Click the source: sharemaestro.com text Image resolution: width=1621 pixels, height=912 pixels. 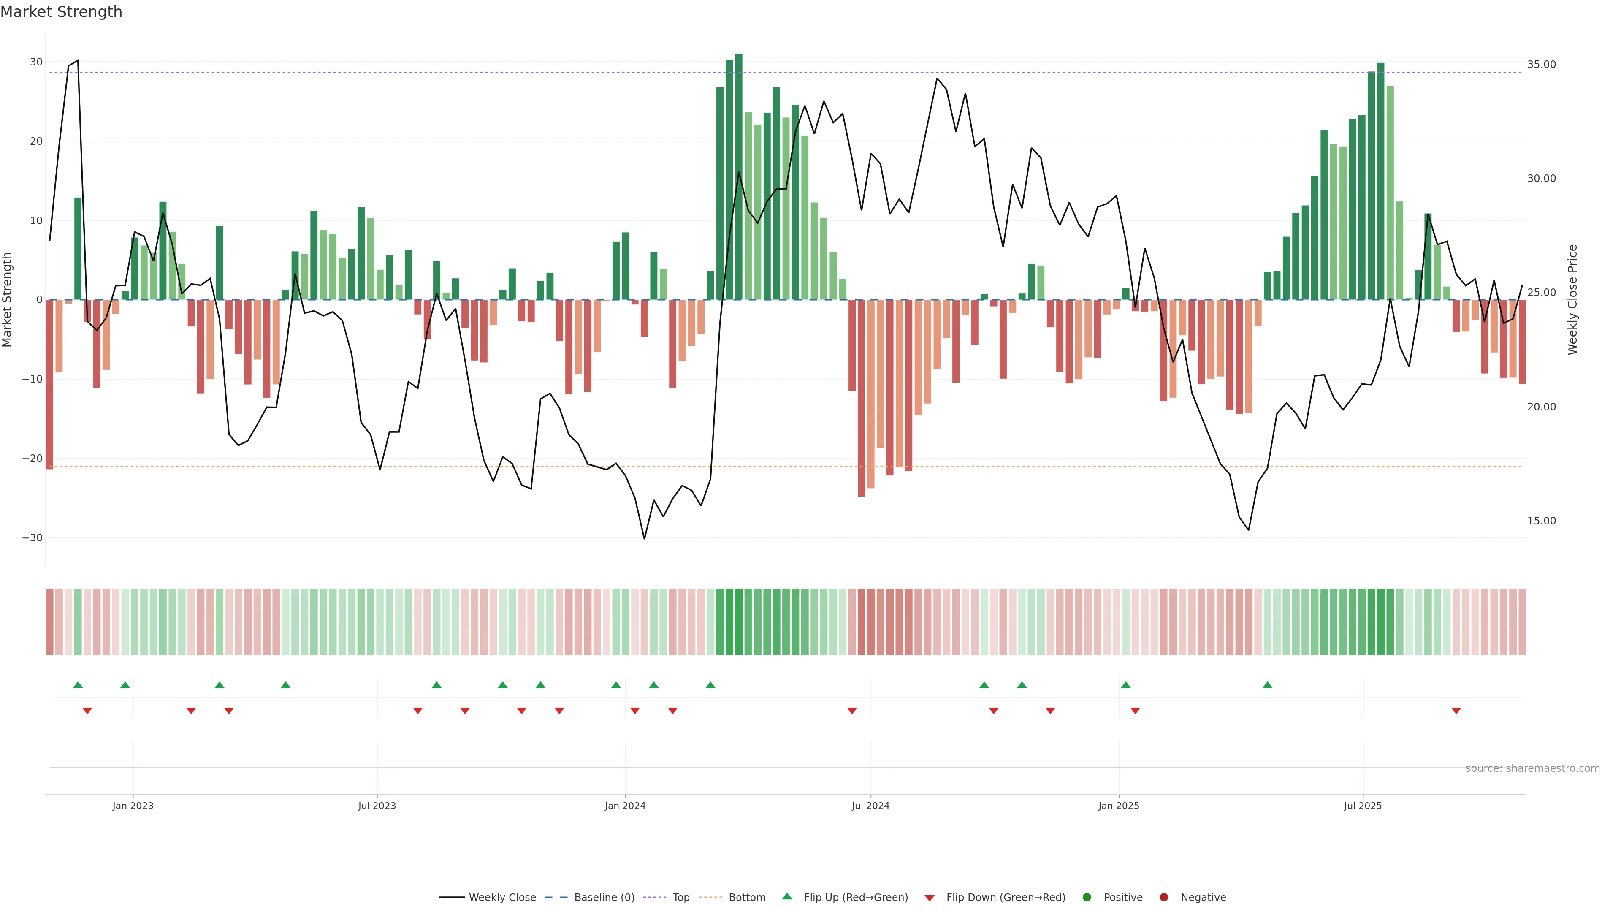coord(1532,768)
